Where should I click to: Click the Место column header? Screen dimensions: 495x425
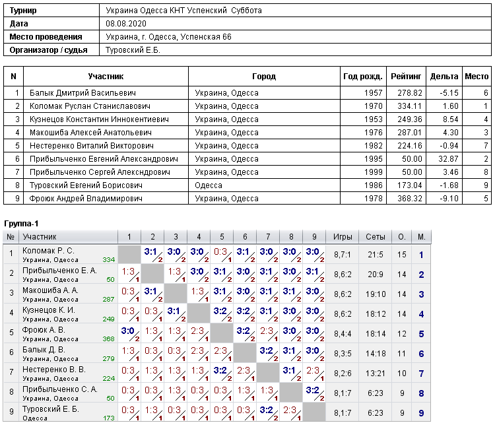477,77
